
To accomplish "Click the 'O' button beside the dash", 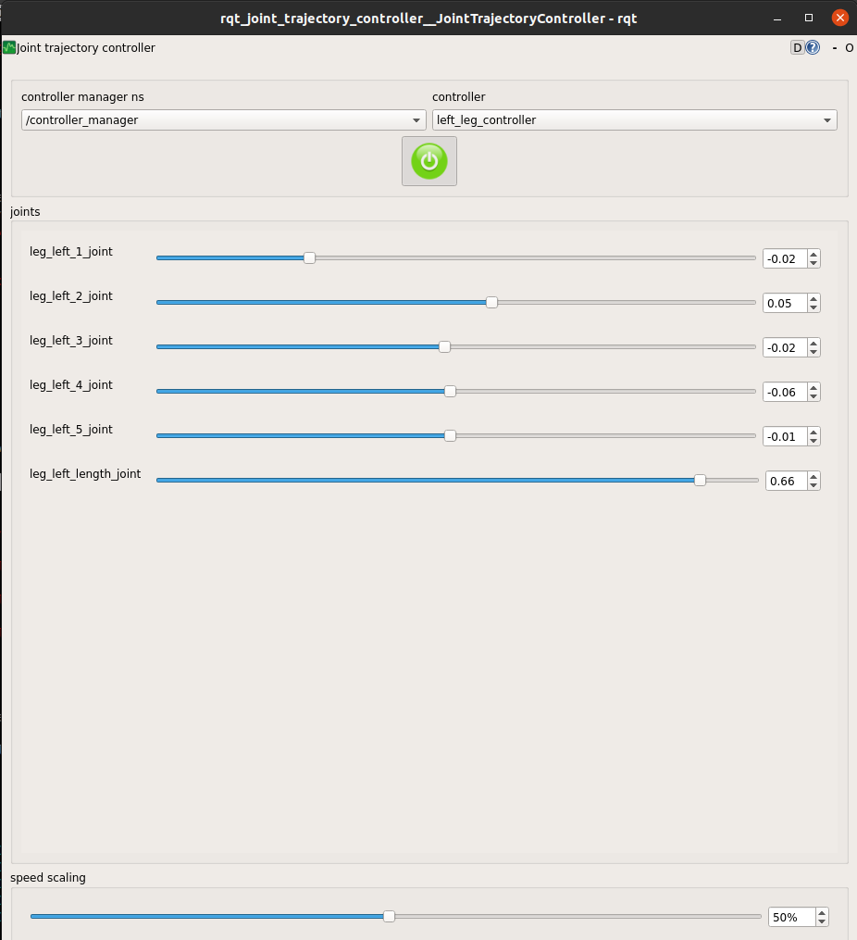I will point(849,48).
